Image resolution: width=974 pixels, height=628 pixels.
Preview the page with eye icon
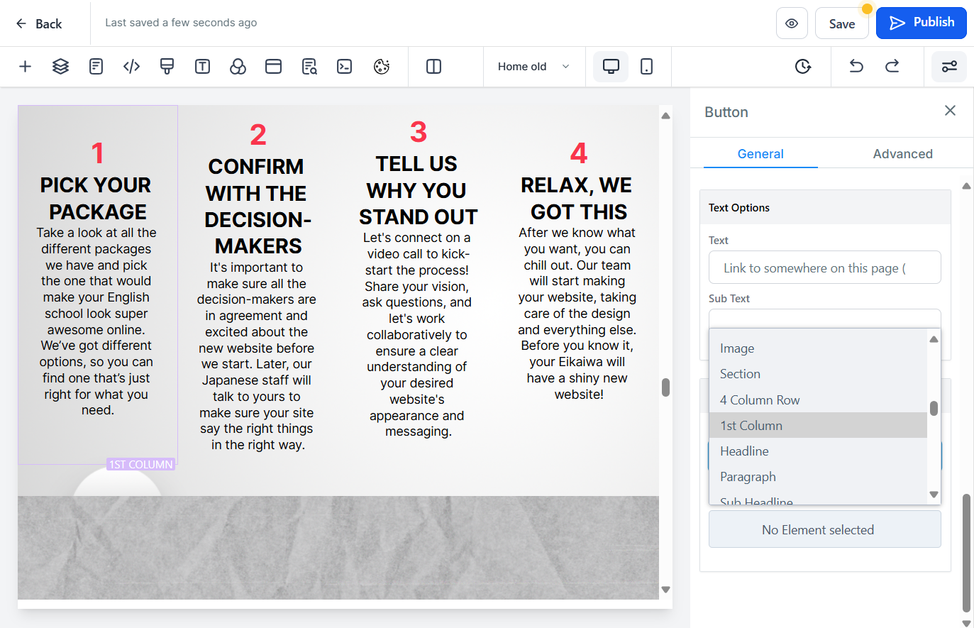pyautogui.click(x=792, y=23)
